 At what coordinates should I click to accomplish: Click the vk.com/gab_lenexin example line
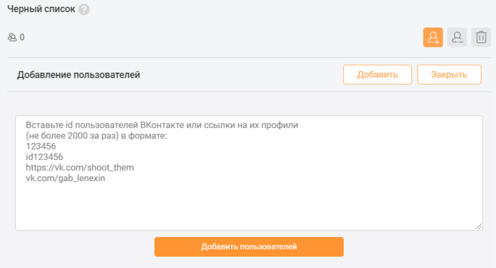(x=65, y=178)
